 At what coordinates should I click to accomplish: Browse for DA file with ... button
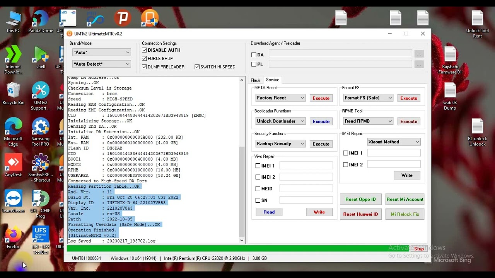point(419,54)
